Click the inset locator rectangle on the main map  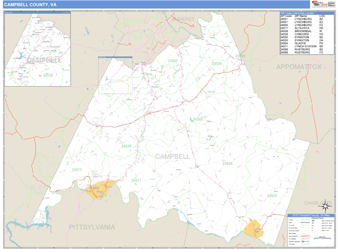point(115,75)
